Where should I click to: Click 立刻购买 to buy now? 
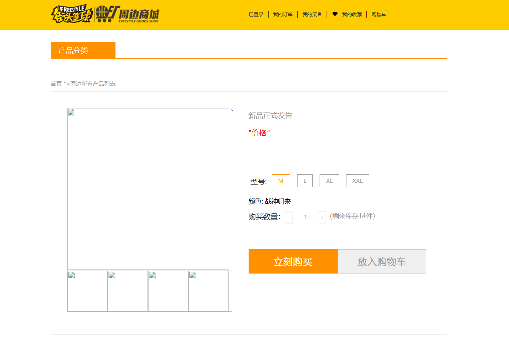293,261
